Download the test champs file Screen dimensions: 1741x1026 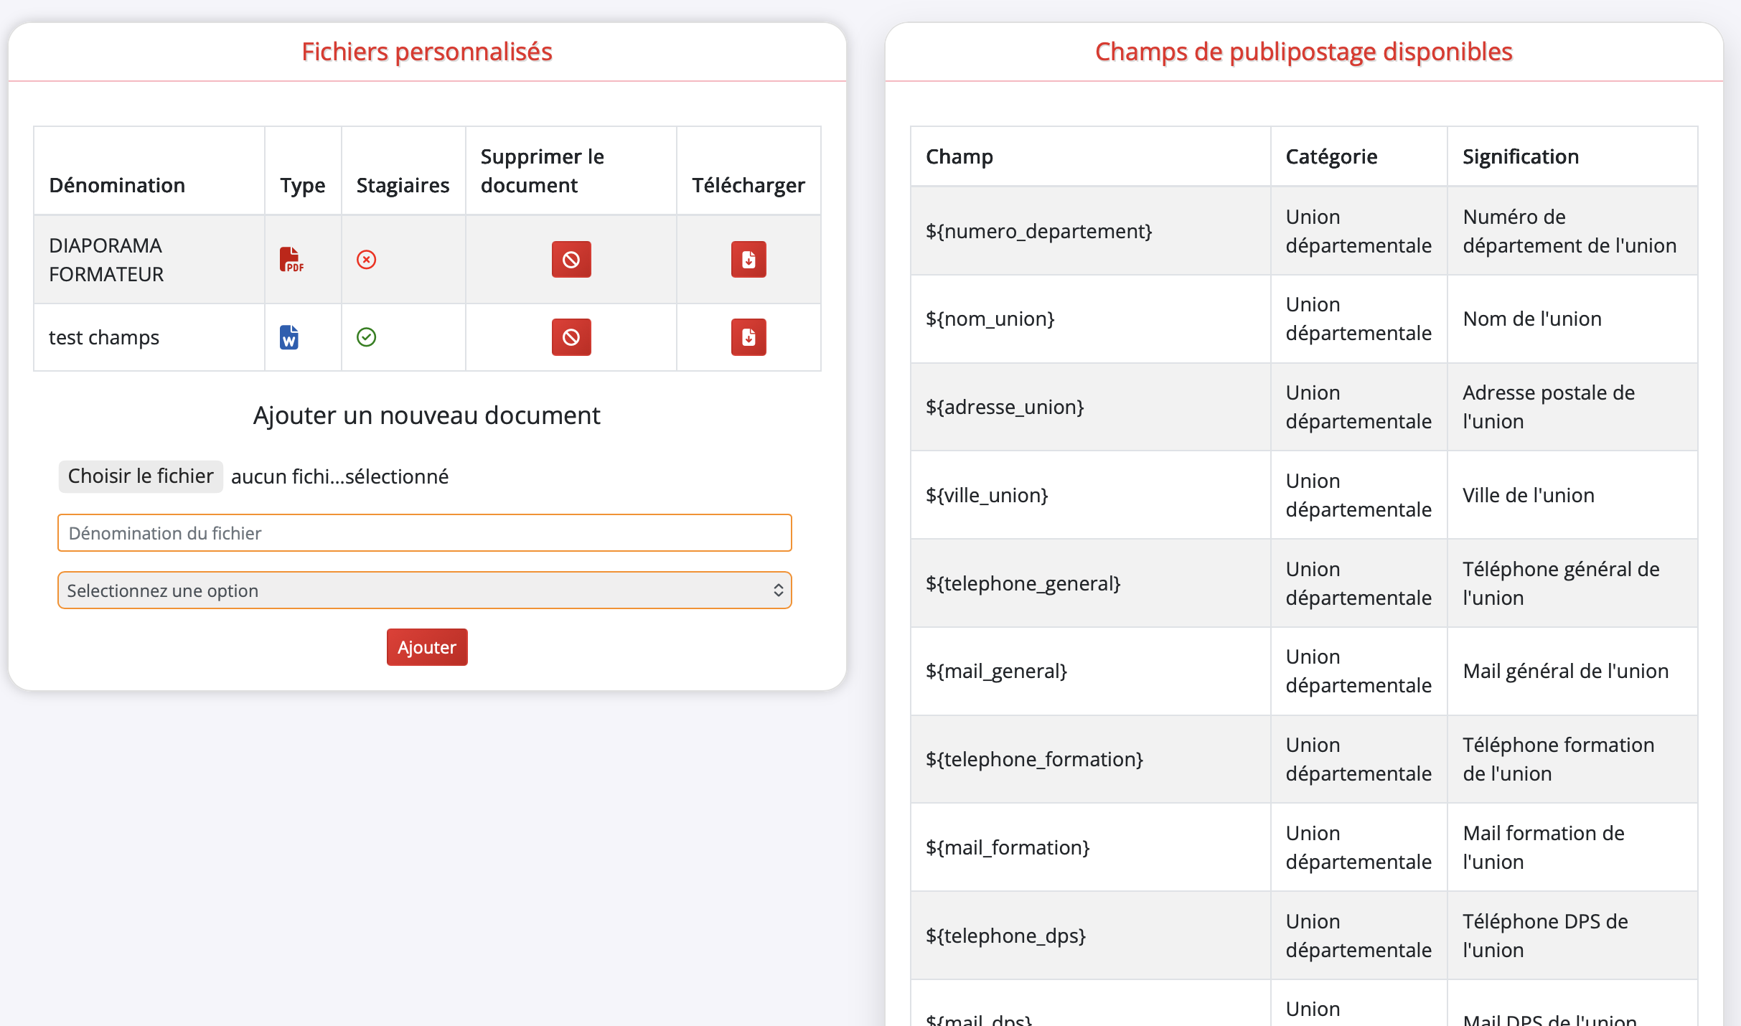749,337
